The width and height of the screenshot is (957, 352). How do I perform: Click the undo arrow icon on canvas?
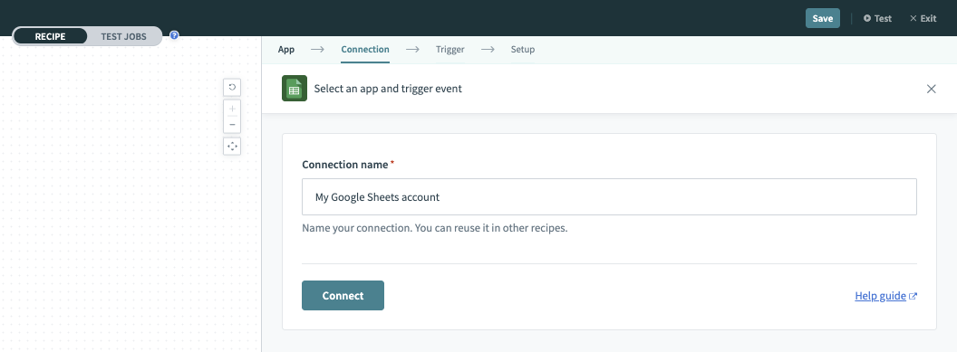(232, 87)
